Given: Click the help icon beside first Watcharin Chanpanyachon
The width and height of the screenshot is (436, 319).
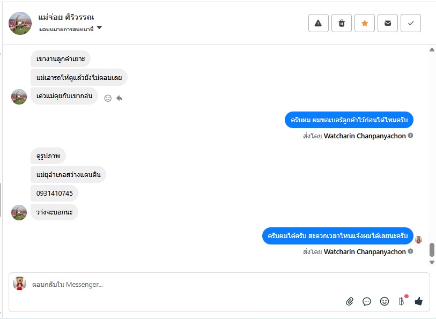Looking at the screenshot, I should 411,136.
